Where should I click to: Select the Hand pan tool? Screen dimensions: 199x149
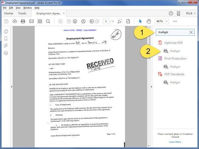click(x=149, y=22)
